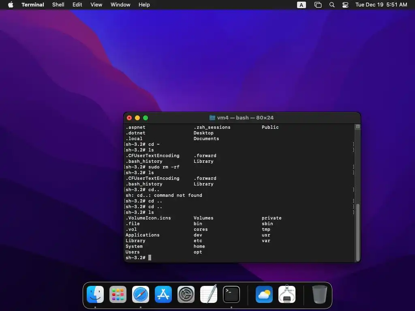415x311 pixels.
Task: Click 'sbin' in the directory listing
Action: [x=267, y=224]
